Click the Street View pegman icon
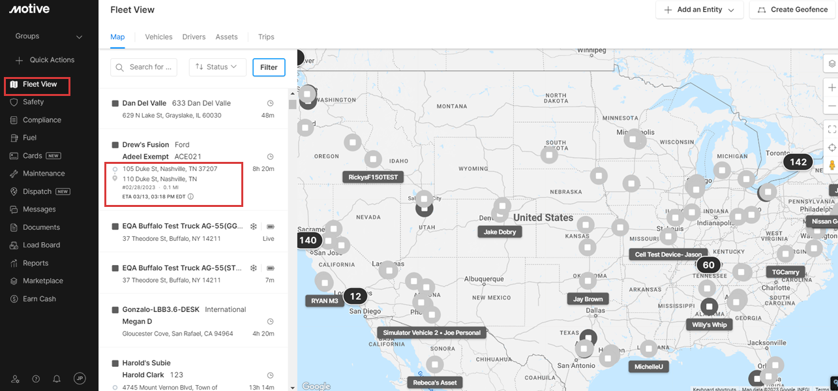 (832, 166)
